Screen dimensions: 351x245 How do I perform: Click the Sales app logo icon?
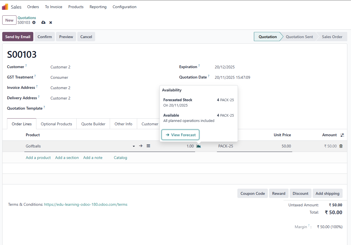coord(5,7)
